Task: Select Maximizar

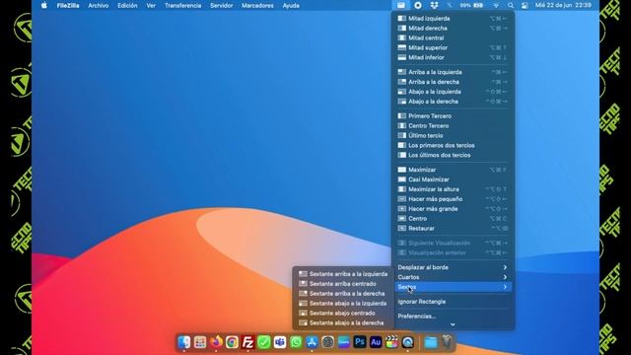Action: 453,170
